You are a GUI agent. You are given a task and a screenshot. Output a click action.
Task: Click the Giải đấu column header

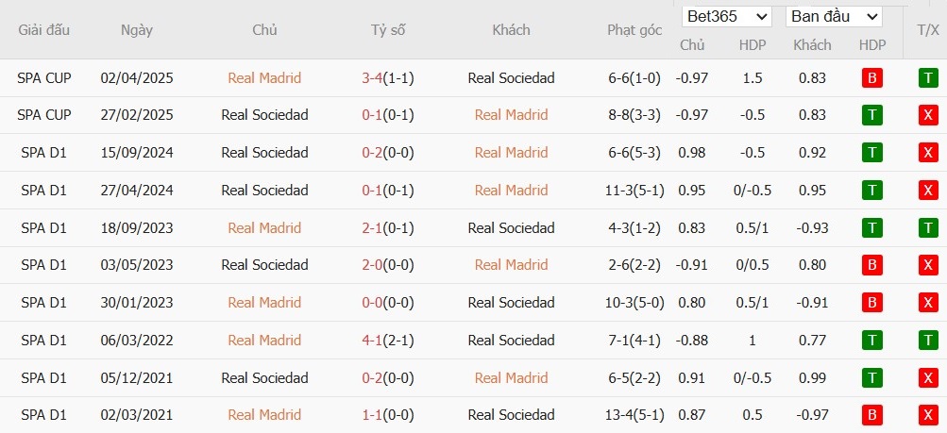click(x=44, y=30)
